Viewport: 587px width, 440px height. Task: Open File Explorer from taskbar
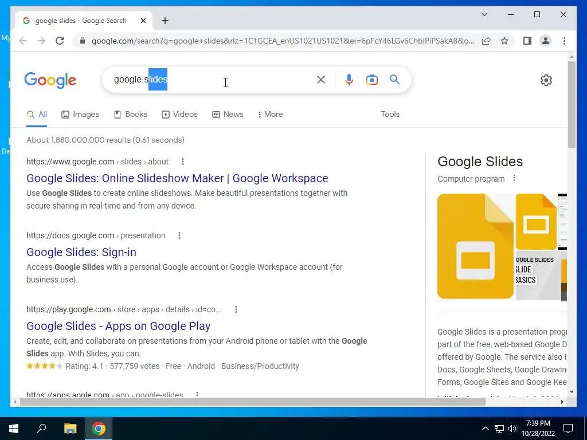click(x=70, y=429)
